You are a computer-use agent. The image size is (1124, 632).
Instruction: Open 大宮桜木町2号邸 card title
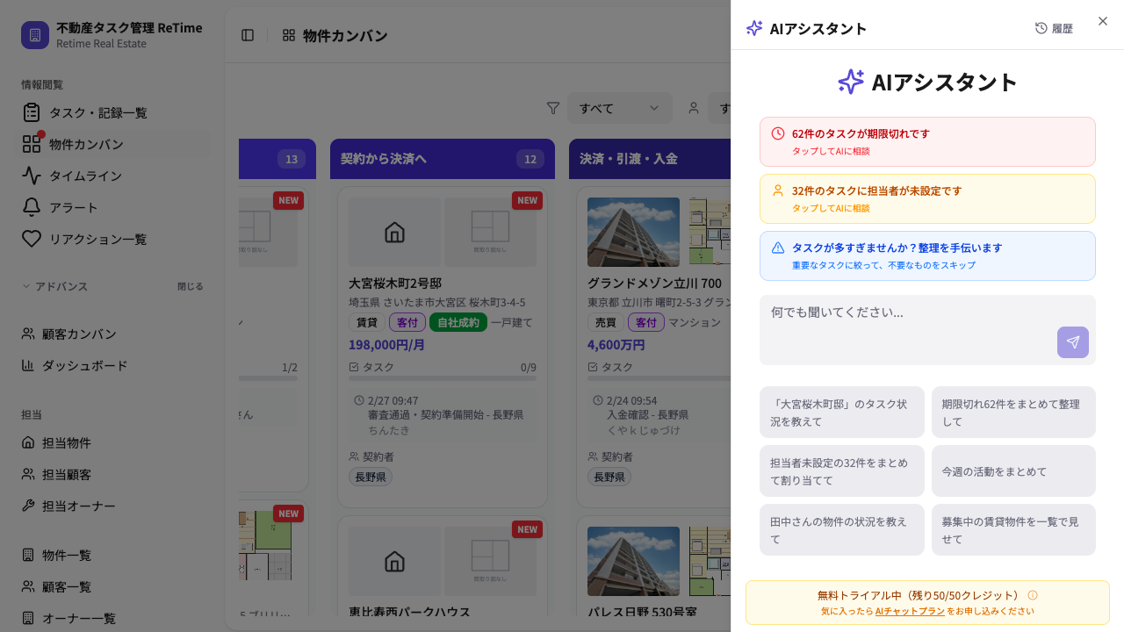point(395,283)
